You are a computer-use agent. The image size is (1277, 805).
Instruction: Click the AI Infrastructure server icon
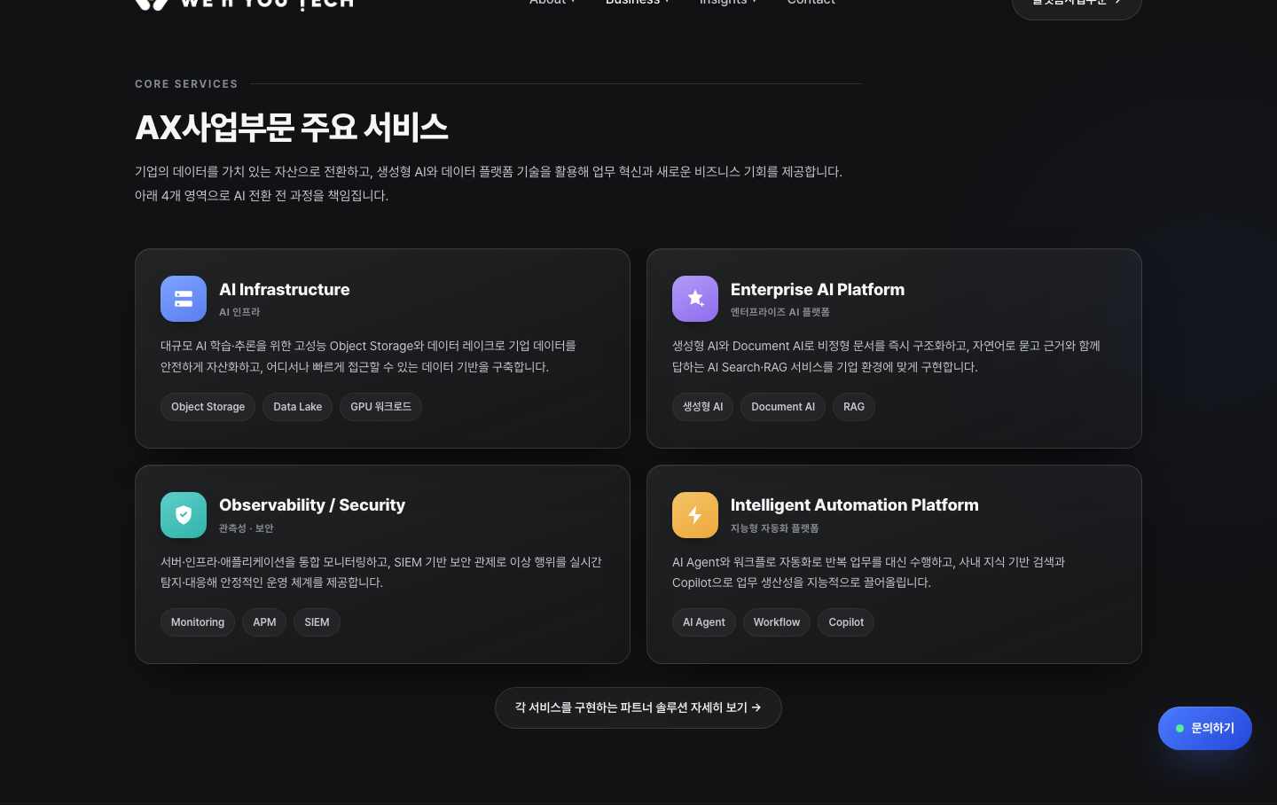click(x=184, y=299)
